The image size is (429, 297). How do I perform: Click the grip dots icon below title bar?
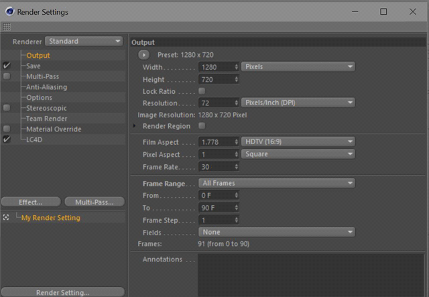pyautogui.click(x=7, y=27)
